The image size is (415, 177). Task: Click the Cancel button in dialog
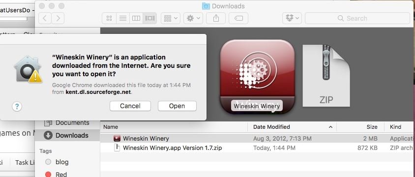point(130,106)
